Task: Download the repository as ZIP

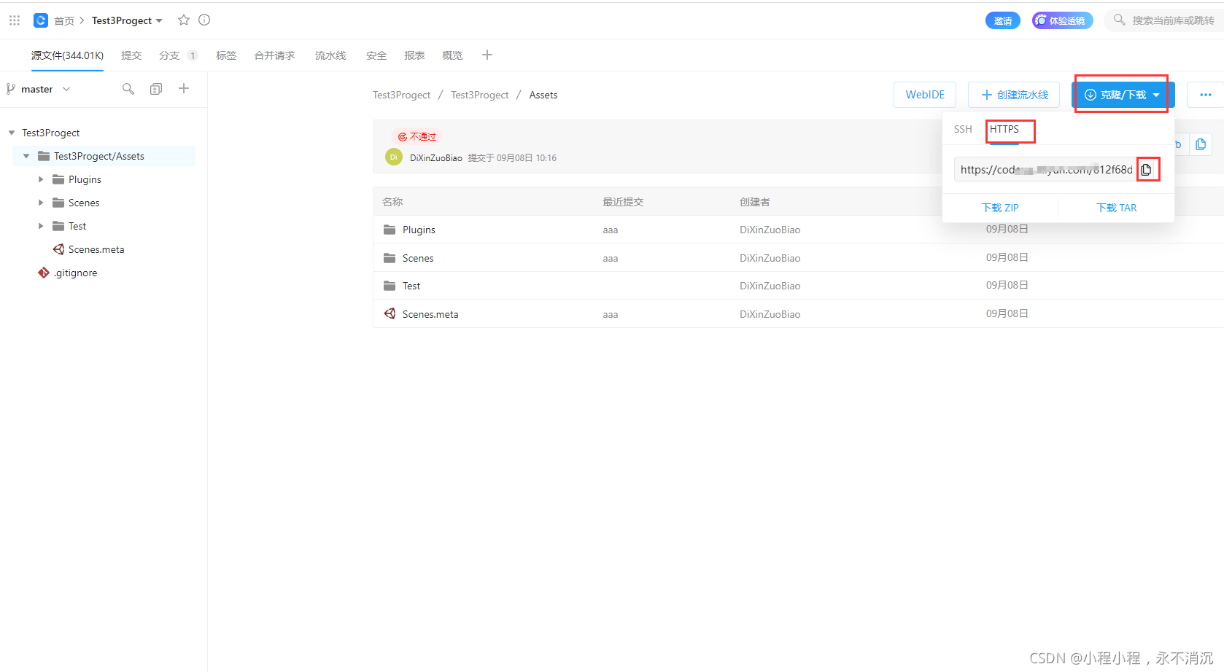Action: pyautogui.click(x=1000, y=208)
